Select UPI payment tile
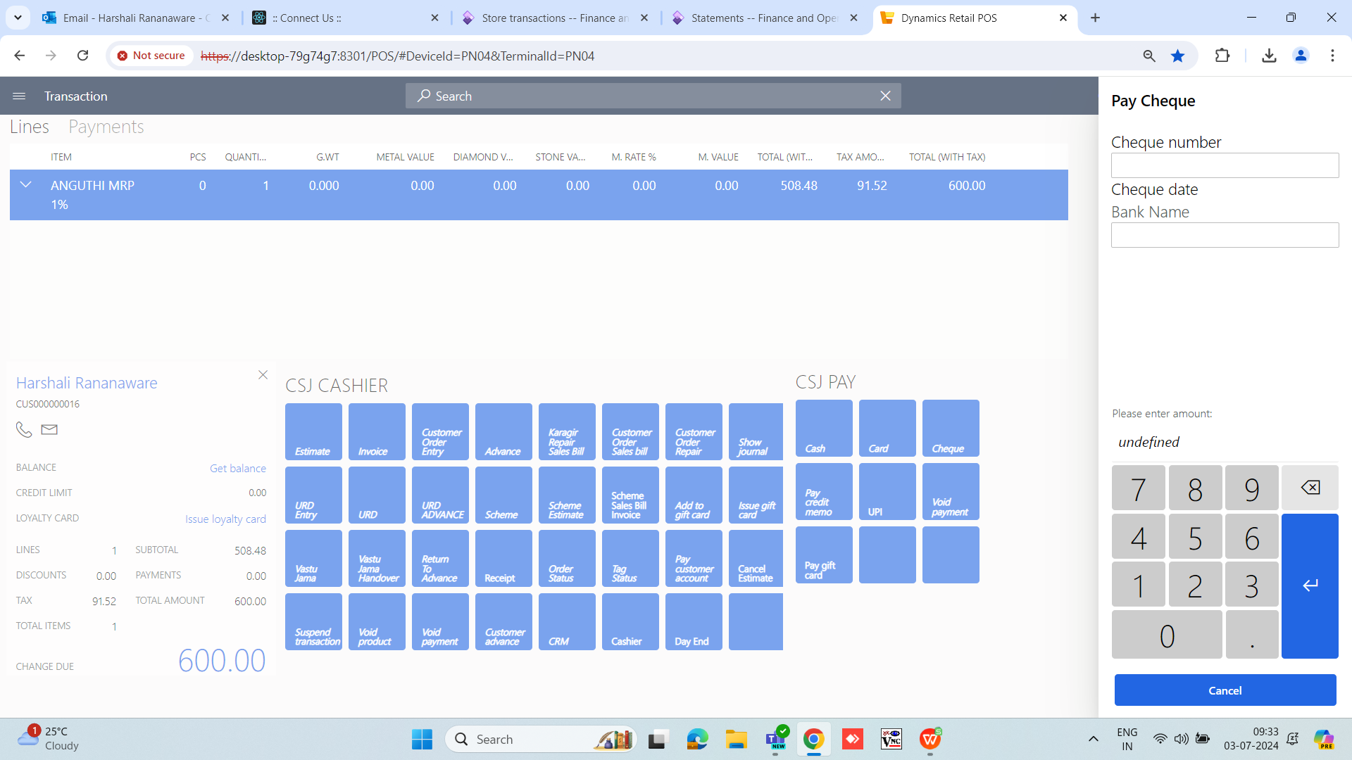The height and width of the screenshot is (760, 1352). click(887, 491)
